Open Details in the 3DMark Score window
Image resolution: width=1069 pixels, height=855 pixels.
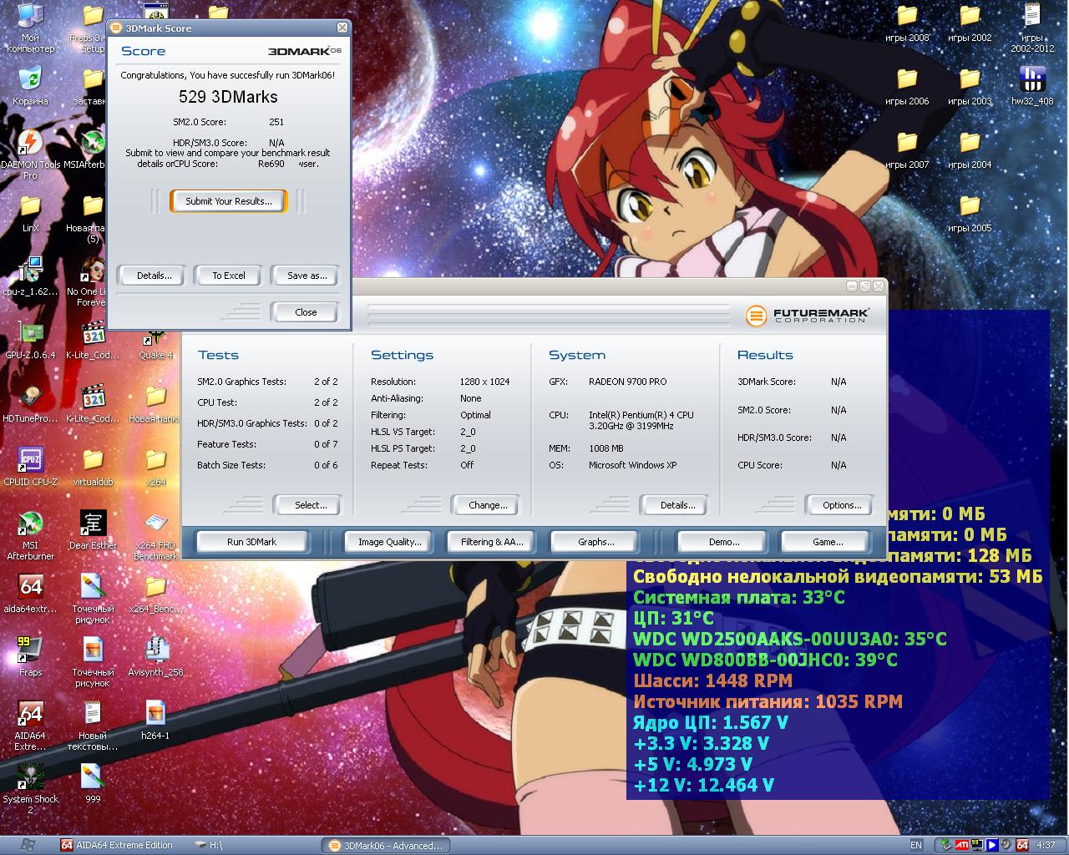154,276
